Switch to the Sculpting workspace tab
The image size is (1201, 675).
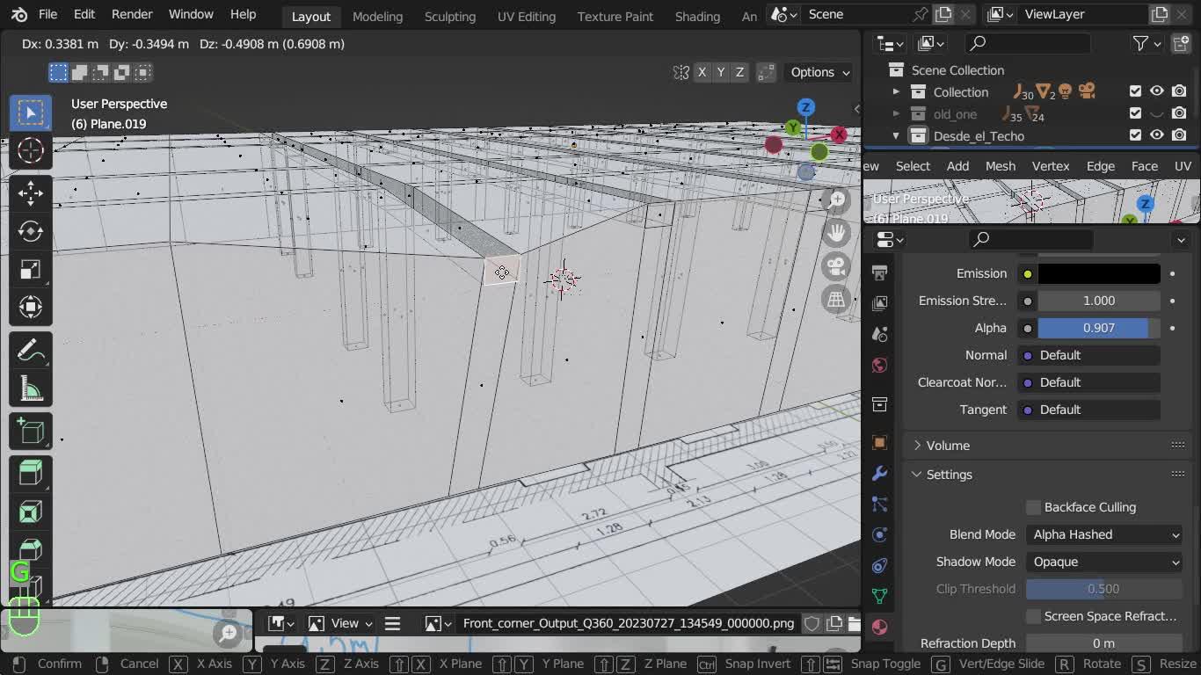coord(449,16)
